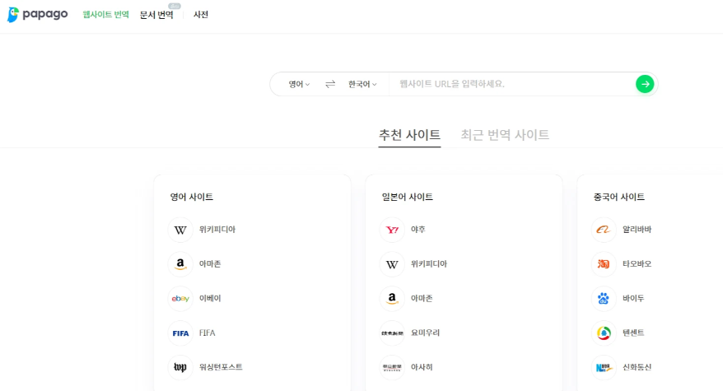
Task: Open the Amazon icon in 영어 사이트
Action: [180, 263]
